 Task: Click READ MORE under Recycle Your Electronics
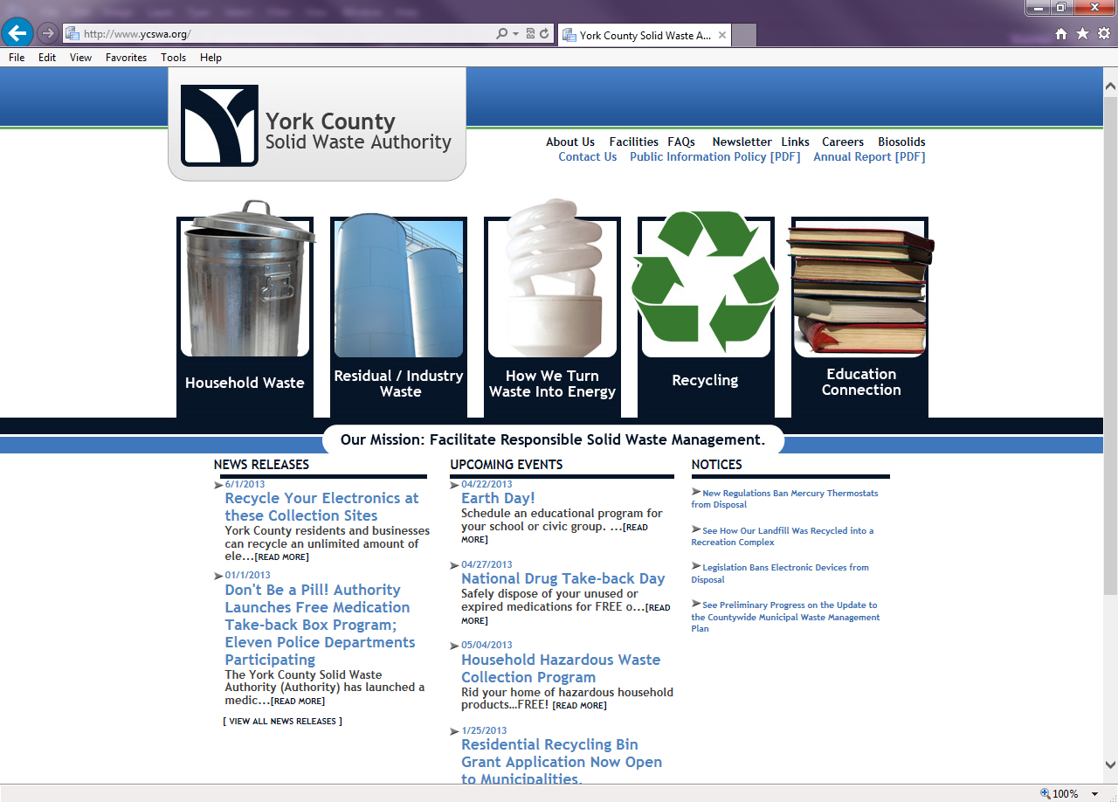(x=281, y=557)
